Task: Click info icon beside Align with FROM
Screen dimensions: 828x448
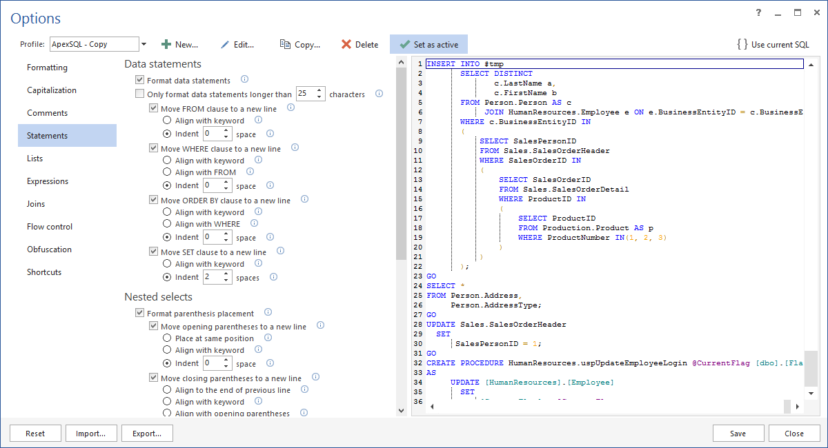Action: pyautogui.click(x=250, y=172)
